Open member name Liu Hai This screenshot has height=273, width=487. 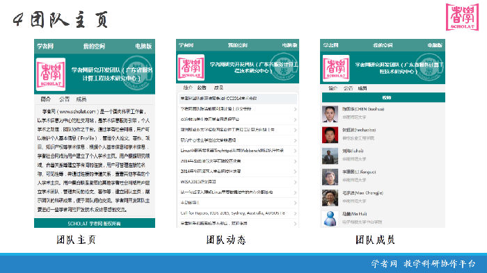[x=353, y=151]
